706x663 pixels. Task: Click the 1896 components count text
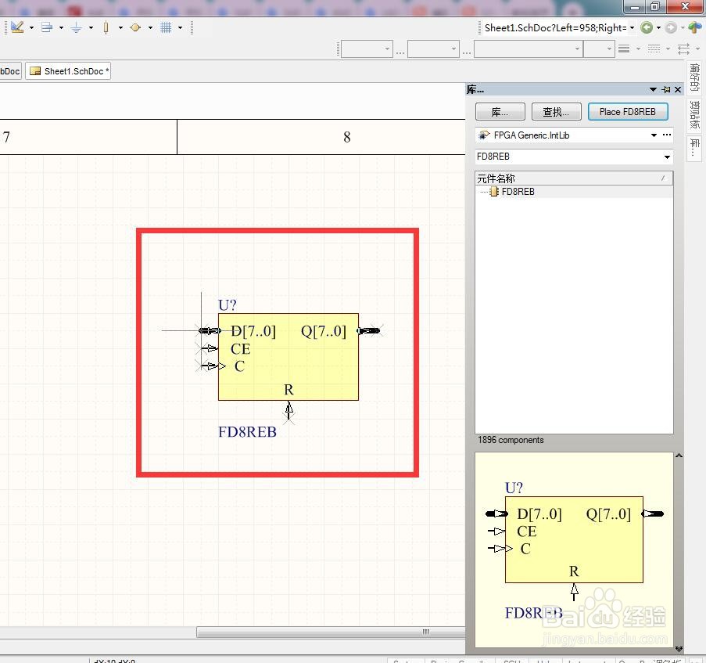point(511,440)
